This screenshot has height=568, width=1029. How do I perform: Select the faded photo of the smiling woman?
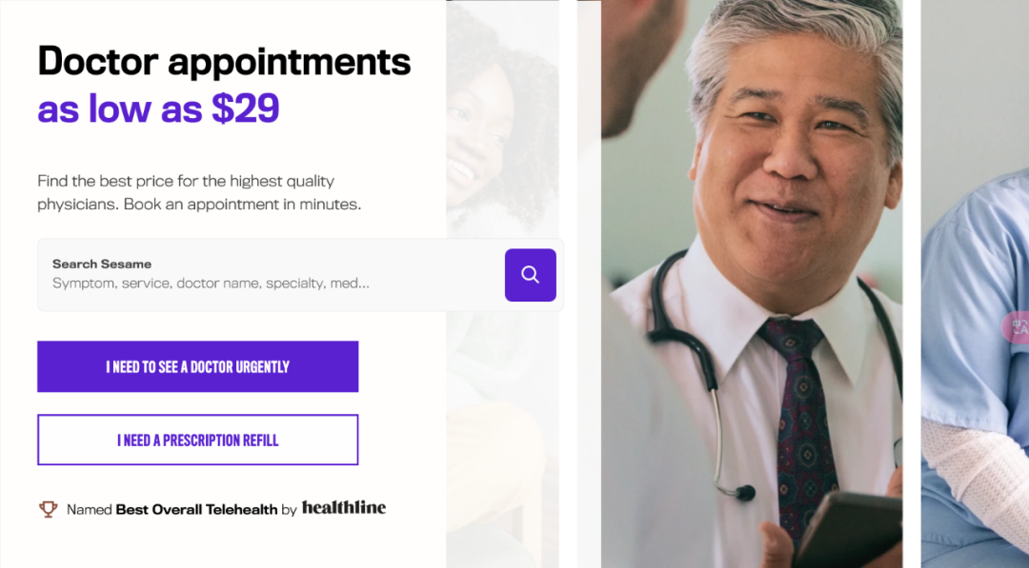tap(503, 284)
